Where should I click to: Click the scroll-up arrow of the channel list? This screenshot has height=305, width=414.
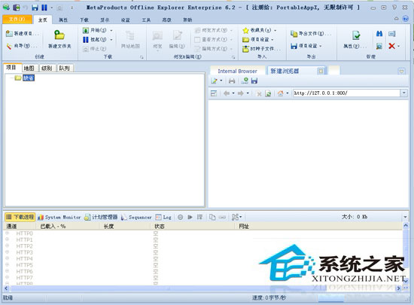[x=406, y=226]
